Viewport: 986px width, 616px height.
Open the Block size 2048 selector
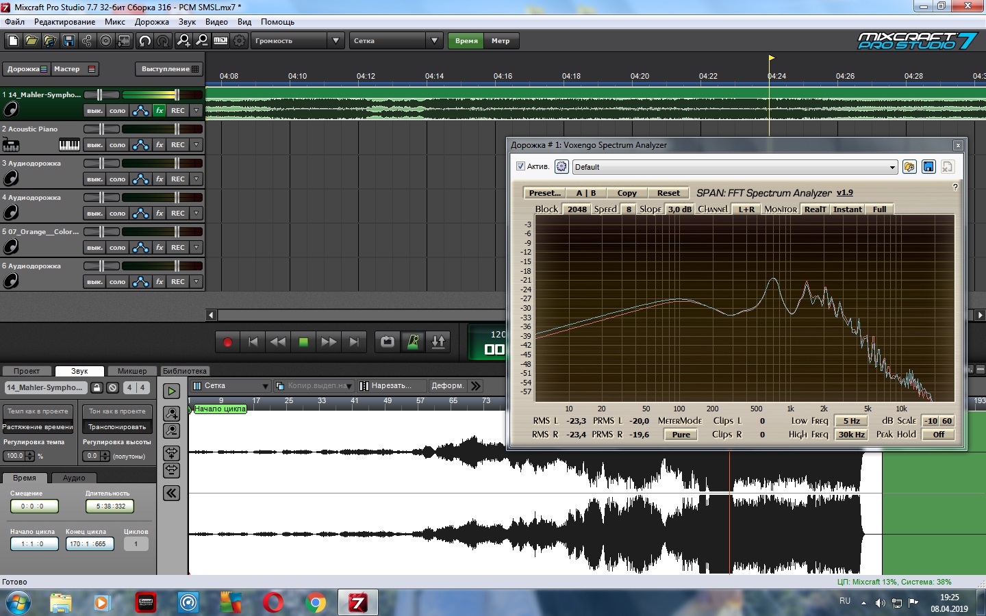click(577, 209)
